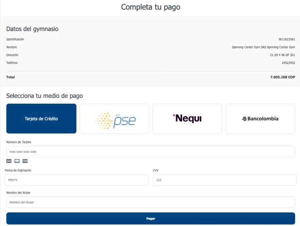Select the Tarjeta de Crédito payment tab
Screen dimensions: 300x226
pos(41,118)
